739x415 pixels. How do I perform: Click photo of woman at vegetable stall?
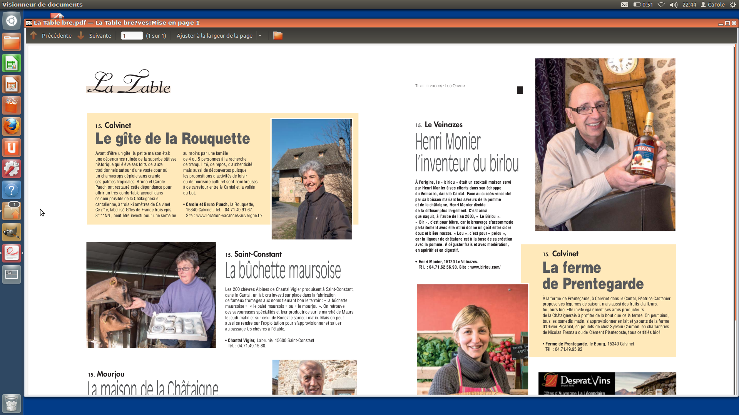coord(472,339)
